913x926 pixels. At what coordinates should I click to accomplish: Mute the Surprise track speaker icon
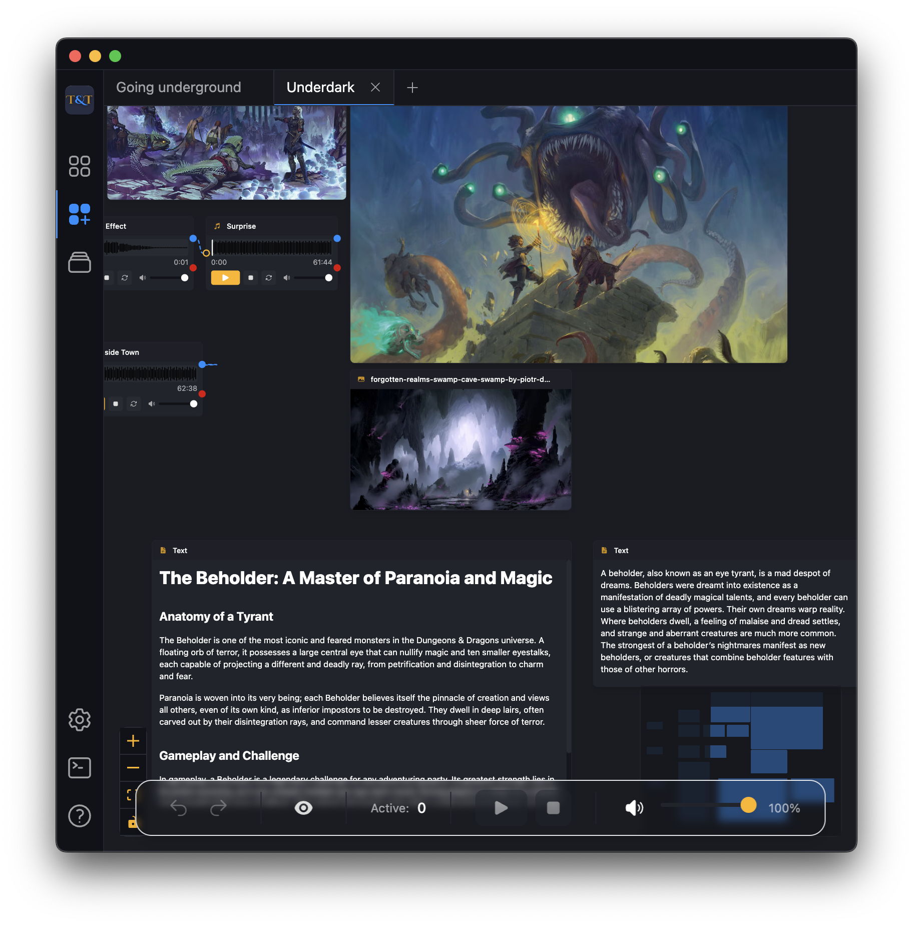coord(286,278)
